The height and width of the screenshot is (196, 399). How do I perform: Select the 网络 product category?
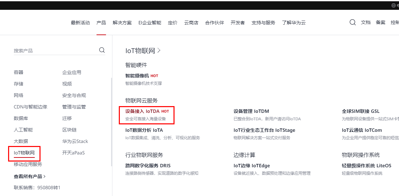18,95
